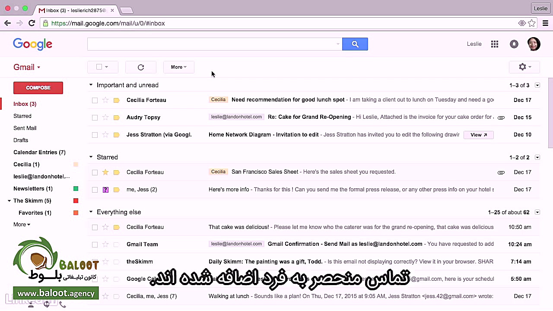Click the yellow importance marker on Cecilia Forteau's email
This screenshot has width=553, height=311.
tap(116, 100)
